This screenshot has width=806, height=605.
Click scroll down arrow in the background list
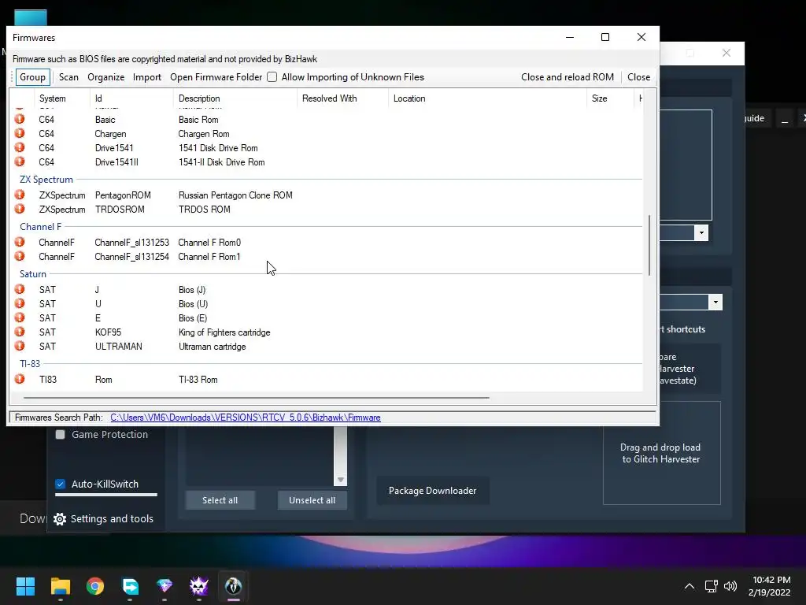point(340,480)
